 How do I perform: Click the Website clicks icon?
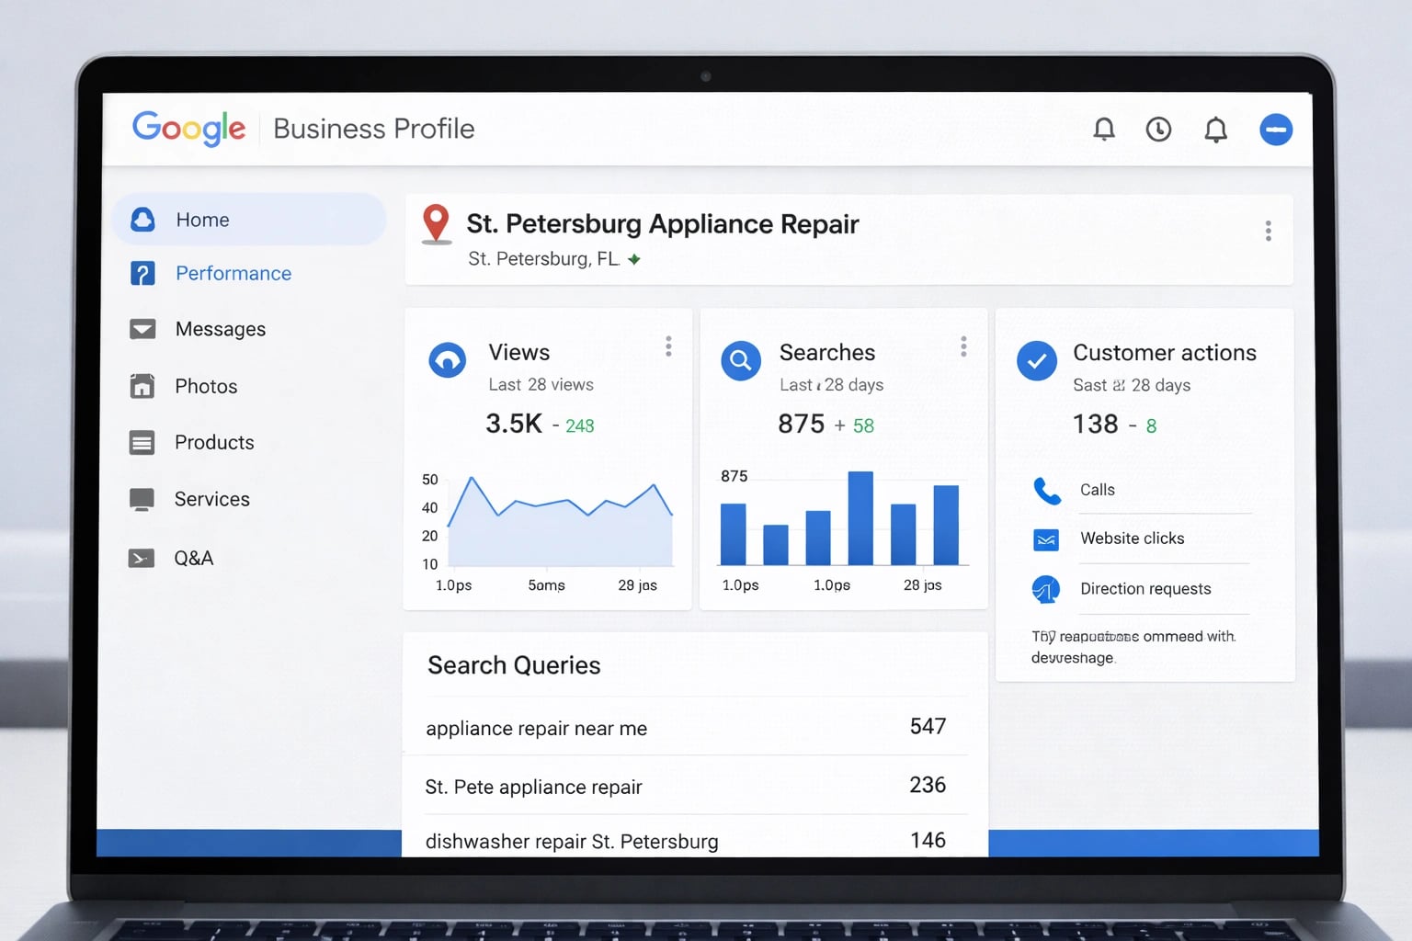(1045, 539)
